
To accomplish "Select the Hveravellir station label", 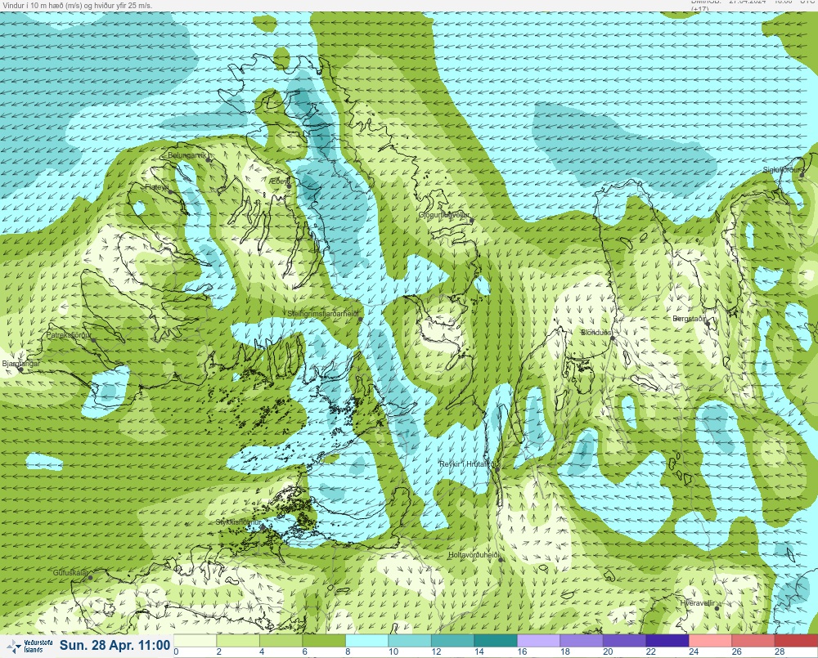I will click(697, 602).
